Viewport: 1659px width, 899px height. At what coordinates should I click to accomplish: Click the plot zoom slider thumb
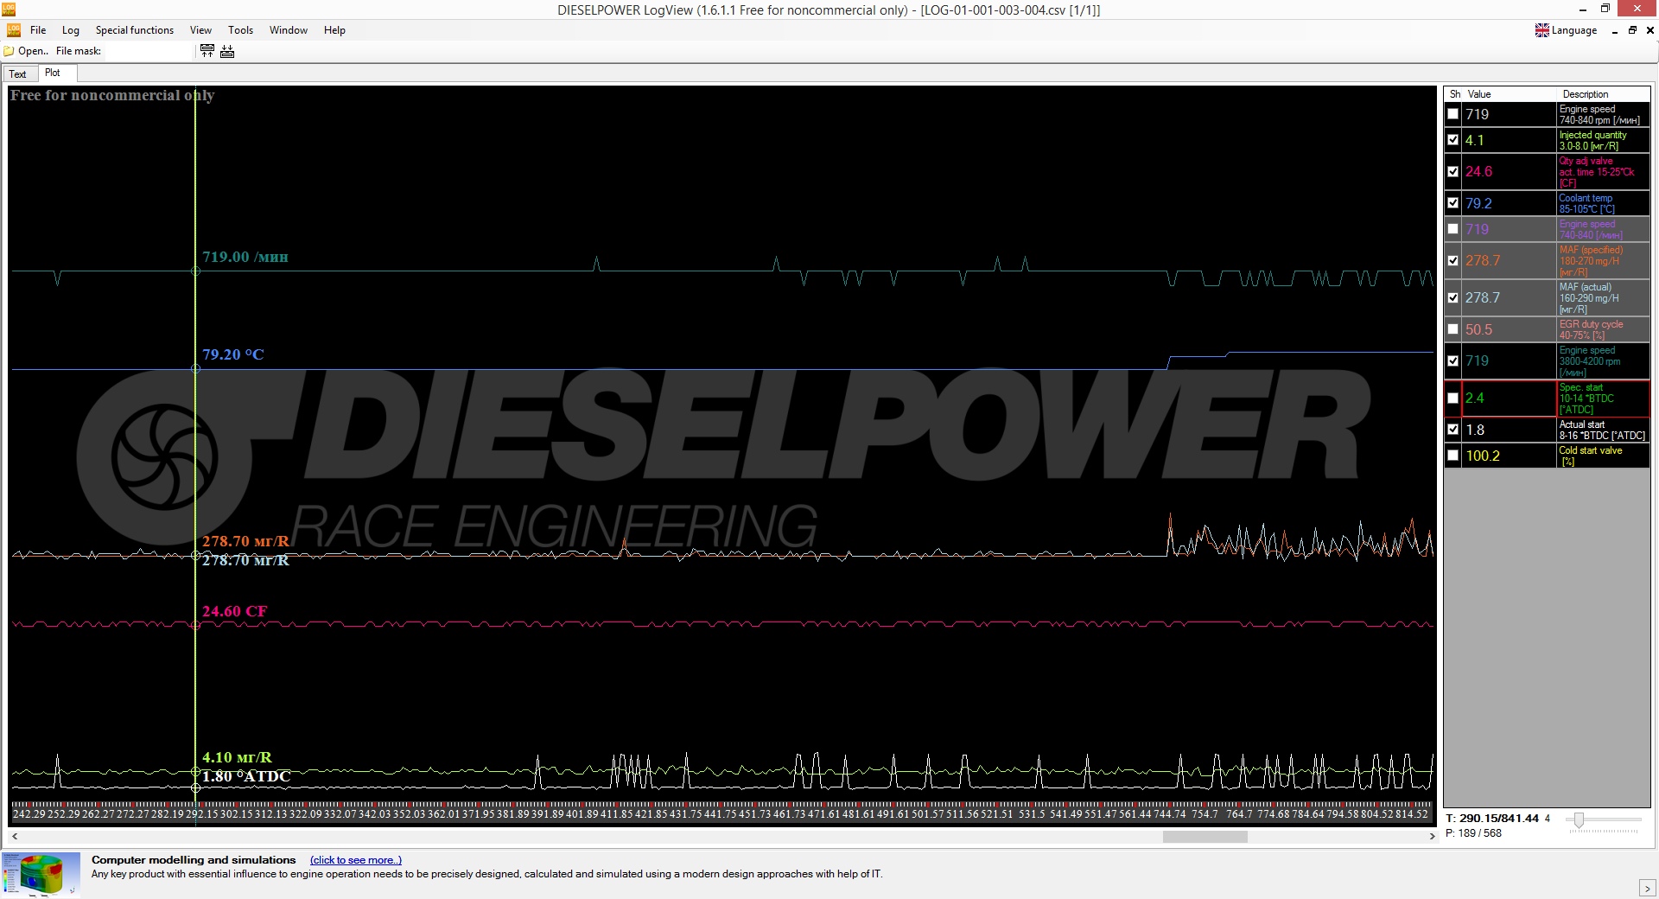coord(1579,819)
